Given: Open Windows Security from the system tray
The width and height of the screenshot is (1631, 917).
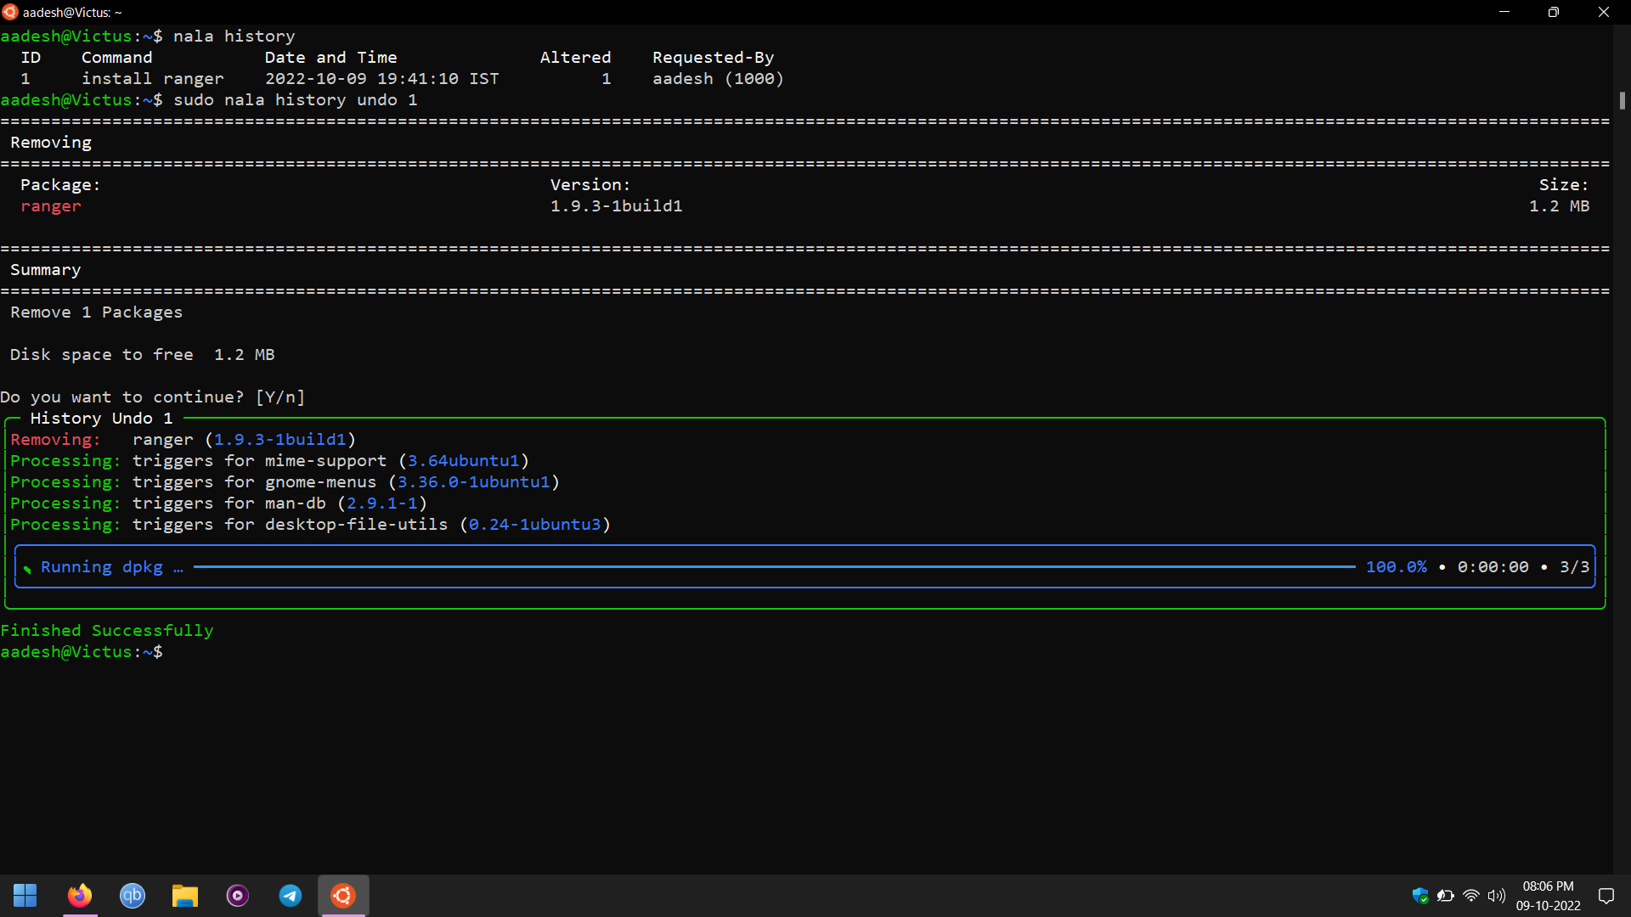Looking at the screenshot, I should [x=1419, y=896].
